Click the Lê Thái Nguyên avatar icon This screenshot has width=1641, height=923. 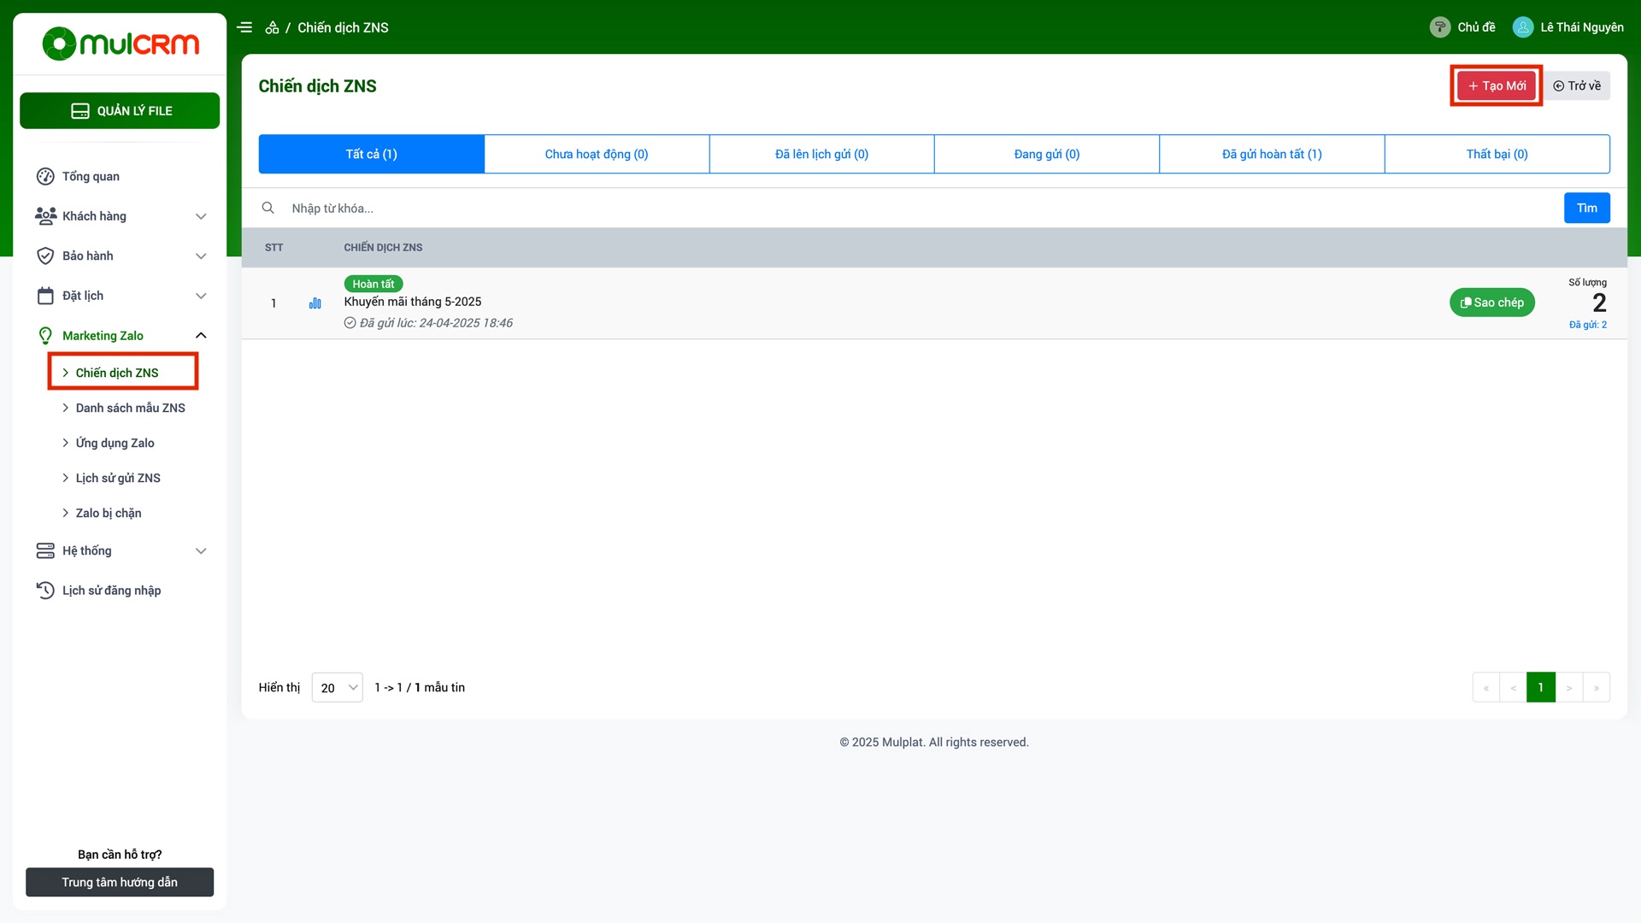[1522, 27]
